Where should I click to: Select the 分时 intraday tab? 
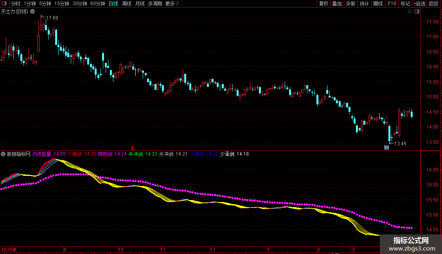tap(15, 4)
